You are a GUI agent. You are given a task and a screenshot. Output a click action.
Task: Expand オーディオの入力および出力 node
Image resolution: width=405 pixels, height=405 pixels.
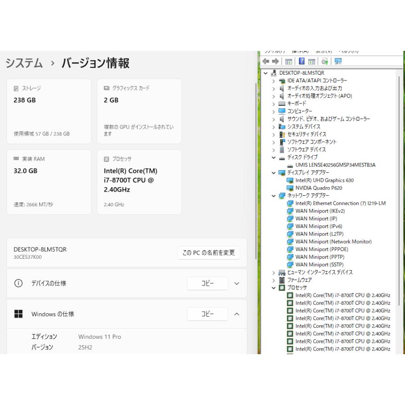coord(274,89)
